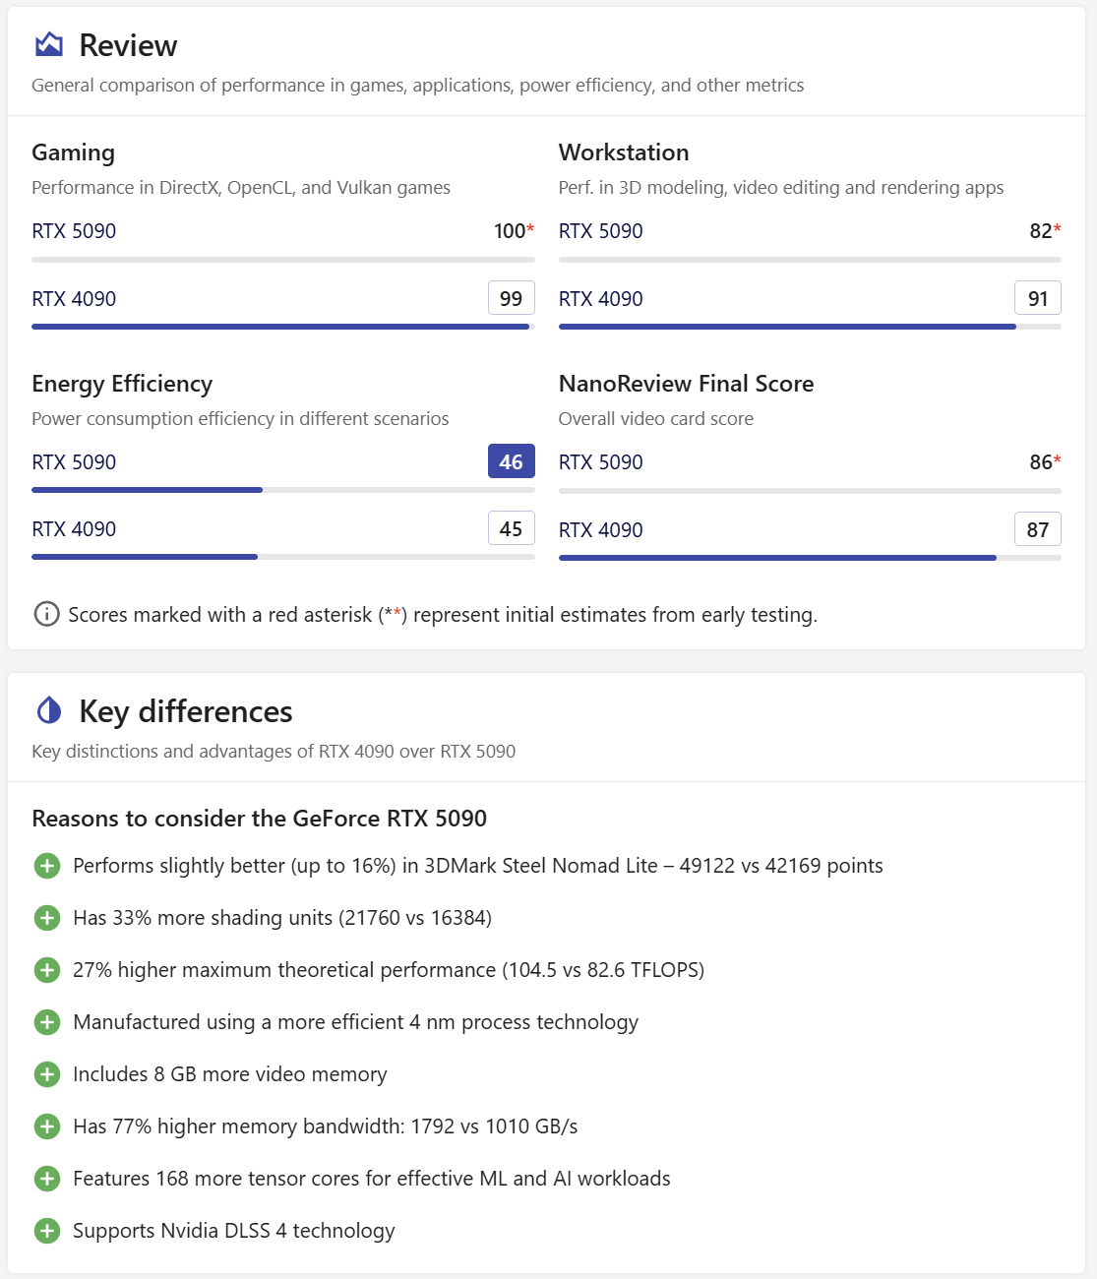
Task: Click the Energy Efficiency category heading
Action: point(122,384)
